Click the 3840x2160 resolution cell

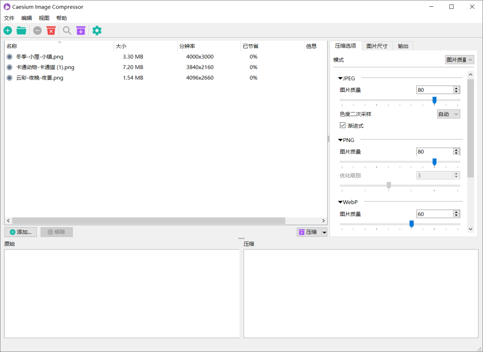pos(200,67)
